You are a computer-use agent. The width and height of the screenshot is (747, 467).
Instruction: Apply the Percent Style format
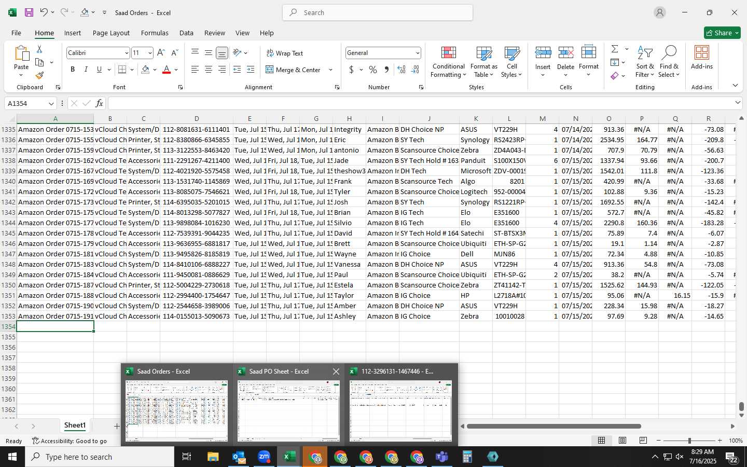click(373, 70)
